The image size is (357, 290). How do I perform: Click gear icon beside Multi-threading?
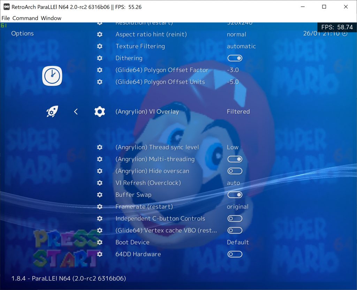point(100,159)
